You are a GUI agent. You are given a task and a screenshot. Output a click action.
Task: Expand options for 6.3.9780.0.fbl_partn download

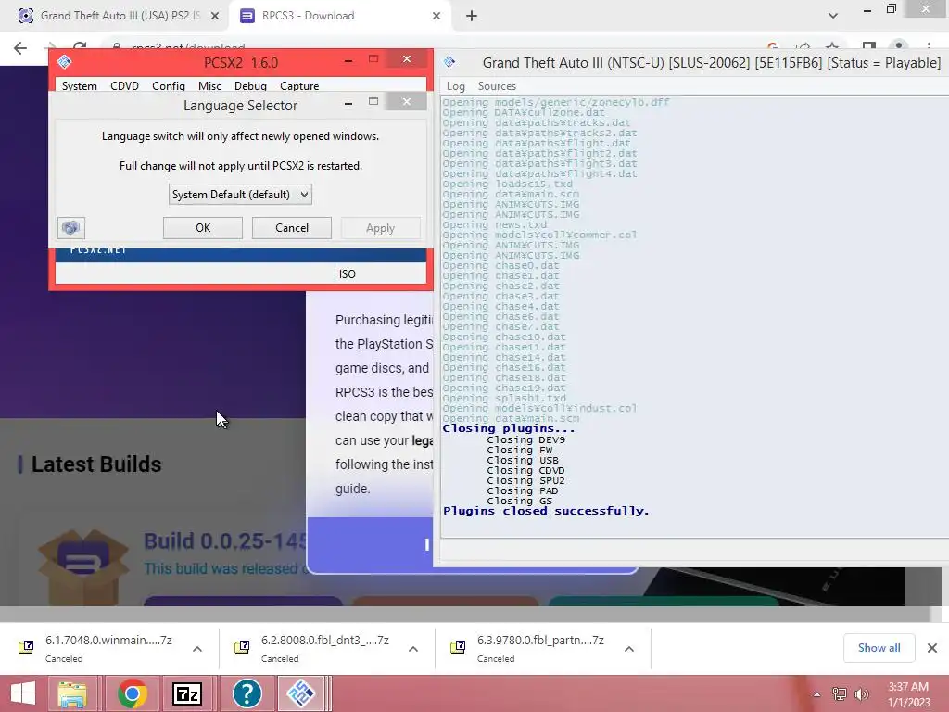[629, 649]
